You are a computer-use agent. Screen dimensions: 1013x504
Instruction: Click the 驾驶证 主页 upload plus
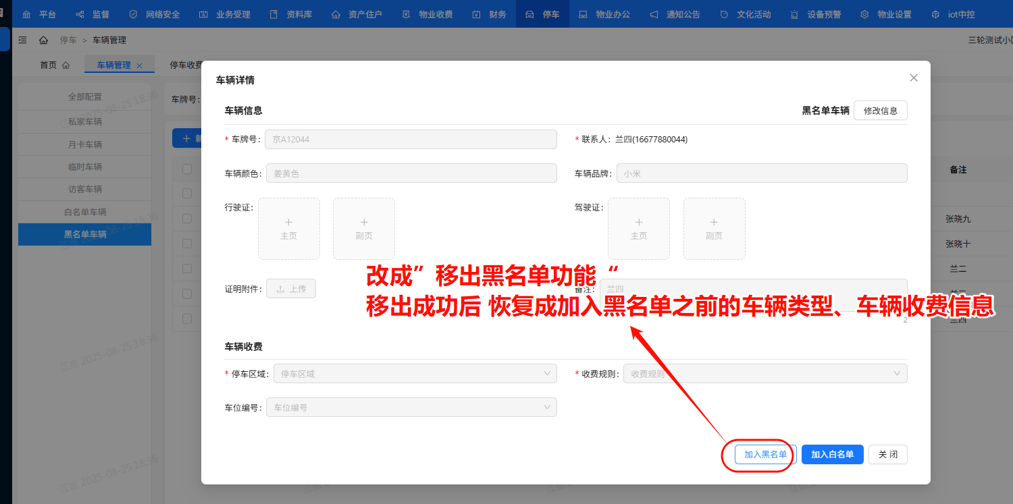(x=639, y=222)
